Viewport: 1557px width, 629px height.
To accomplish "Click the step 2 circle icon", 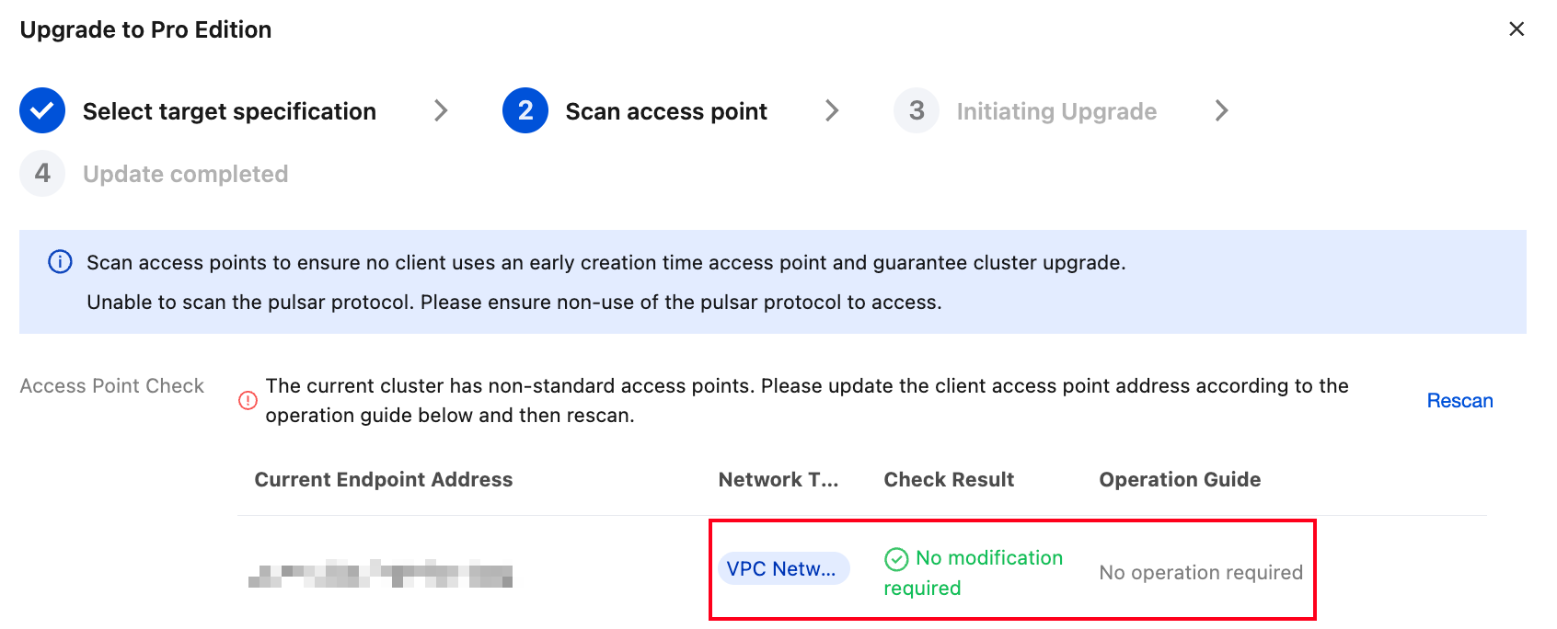I will (525, 111).
